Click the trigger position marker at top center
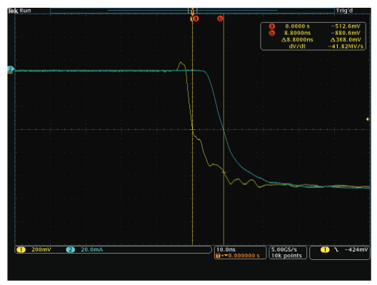 (x=192, y=11)
